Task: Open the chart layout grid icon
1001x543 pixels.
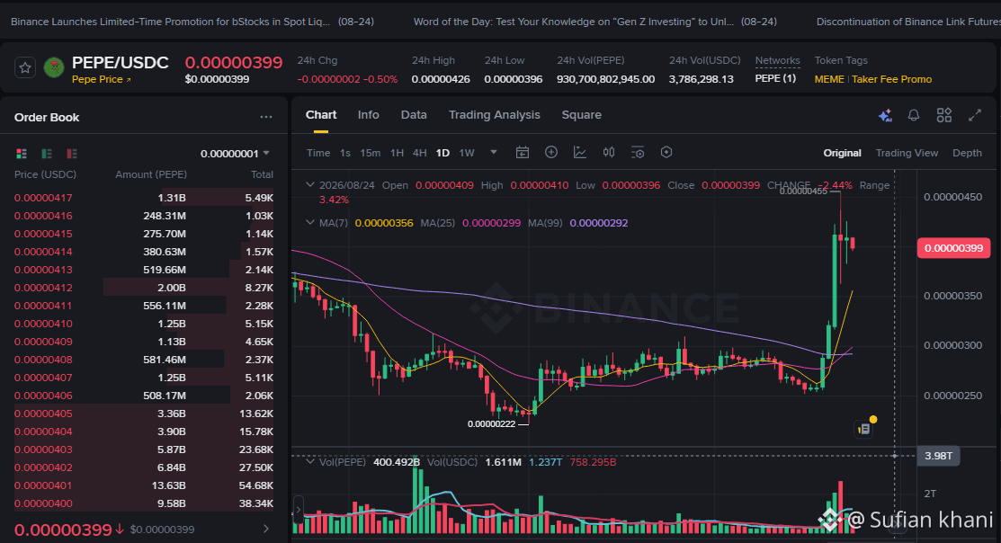Action: point(944,115)
